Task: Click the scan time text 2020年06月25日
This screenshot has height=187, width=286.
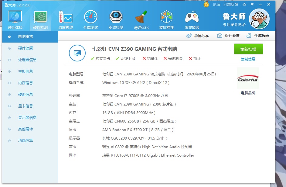Action: 201,74
